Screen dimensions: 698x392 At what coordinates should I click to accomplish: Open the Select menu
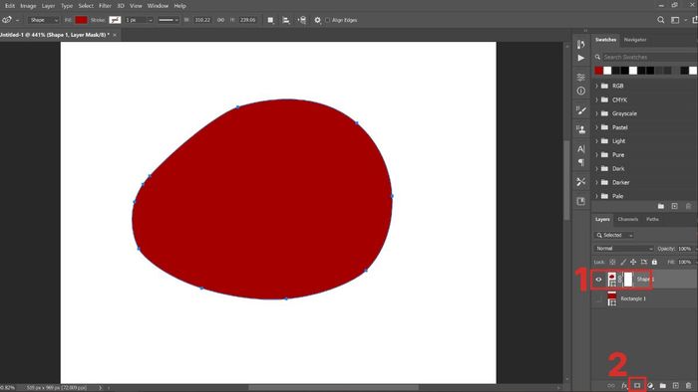[x=86, y=6]
